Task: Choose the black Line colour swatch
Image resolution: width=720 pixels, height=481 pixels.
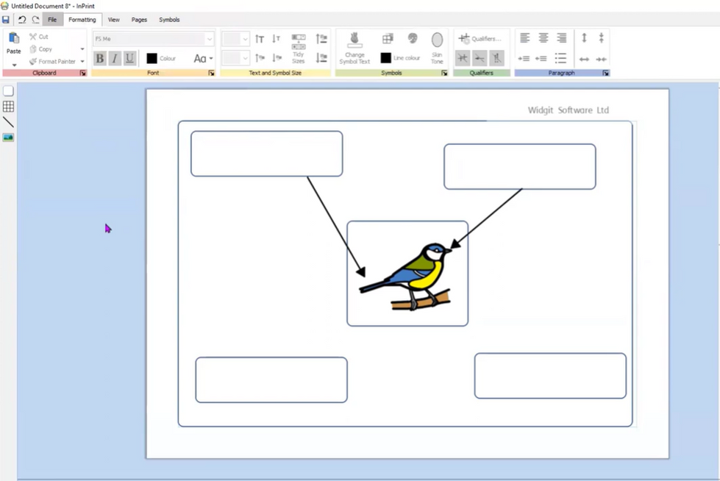Action: pyautogui.click(x=385, y=58)
